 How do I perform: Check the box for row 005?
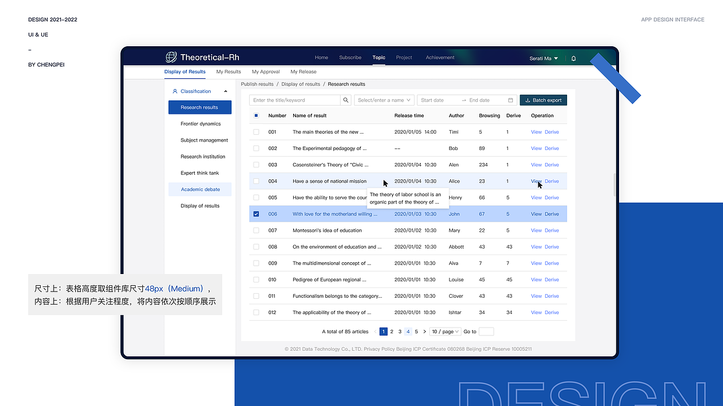256,197
